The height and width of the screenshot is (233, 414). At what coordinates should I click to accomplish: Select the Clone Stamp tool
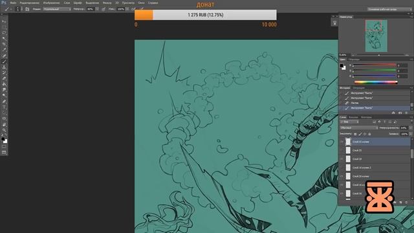(4, 67)
